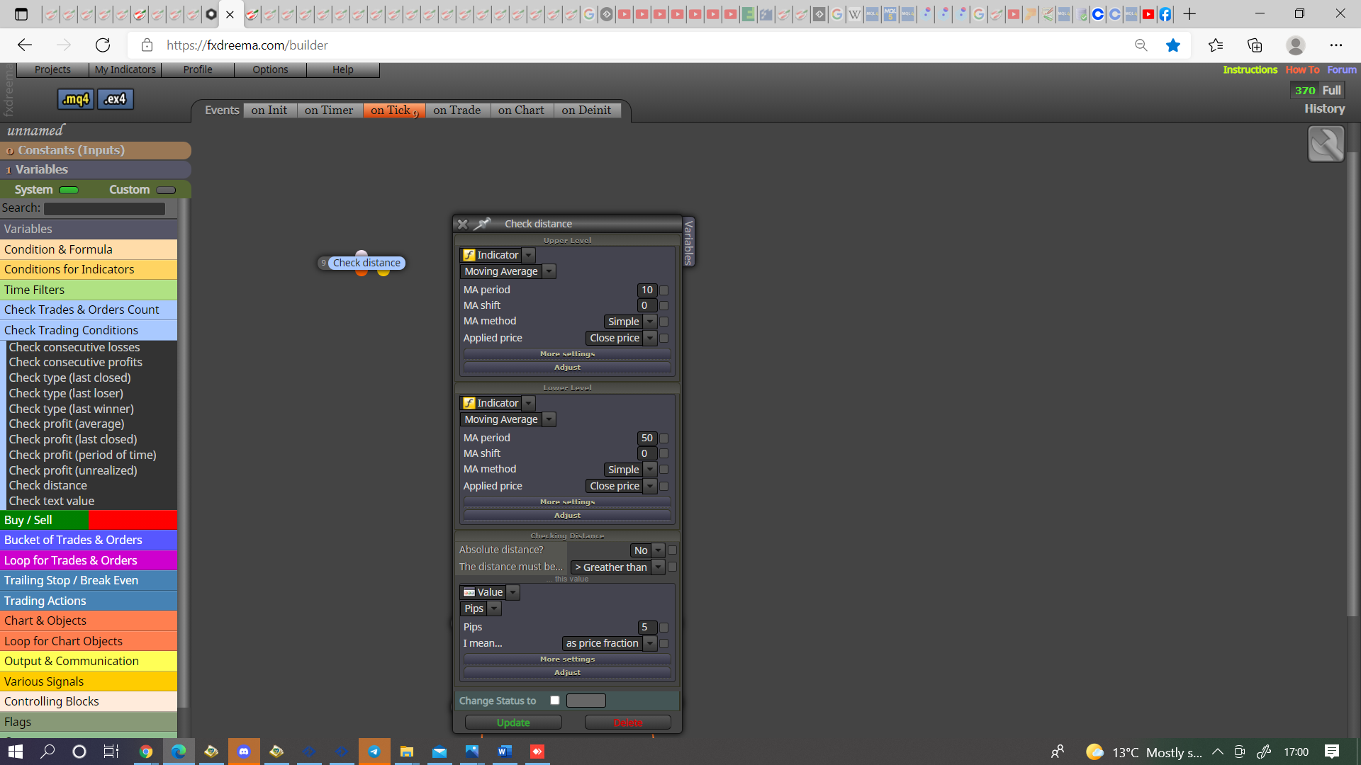Expand the Greather than comparison dropdown

click(x=617, y=567)
